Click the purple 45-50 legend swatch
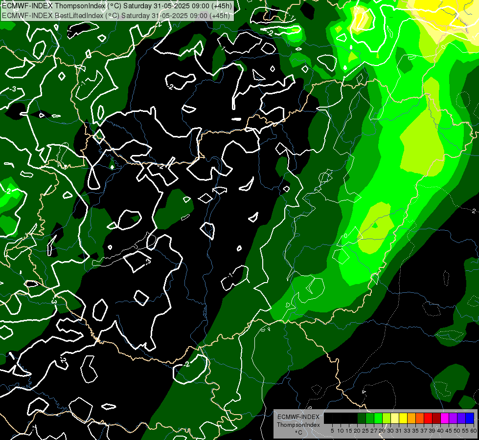The image size is (479, 440). [x=454, y=418]
